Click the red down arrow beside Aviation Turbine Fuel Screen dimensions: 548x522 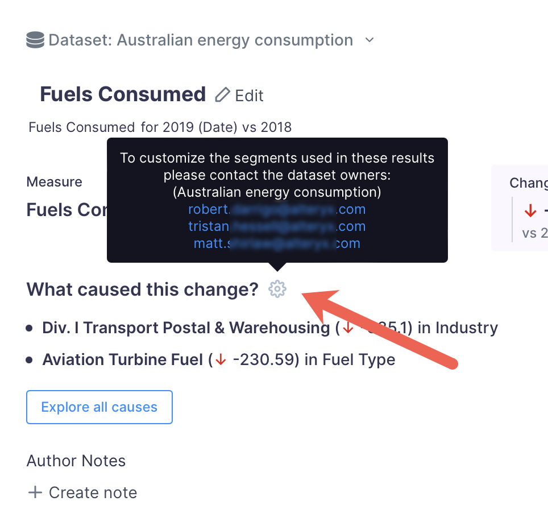click(x=220, y=360)
